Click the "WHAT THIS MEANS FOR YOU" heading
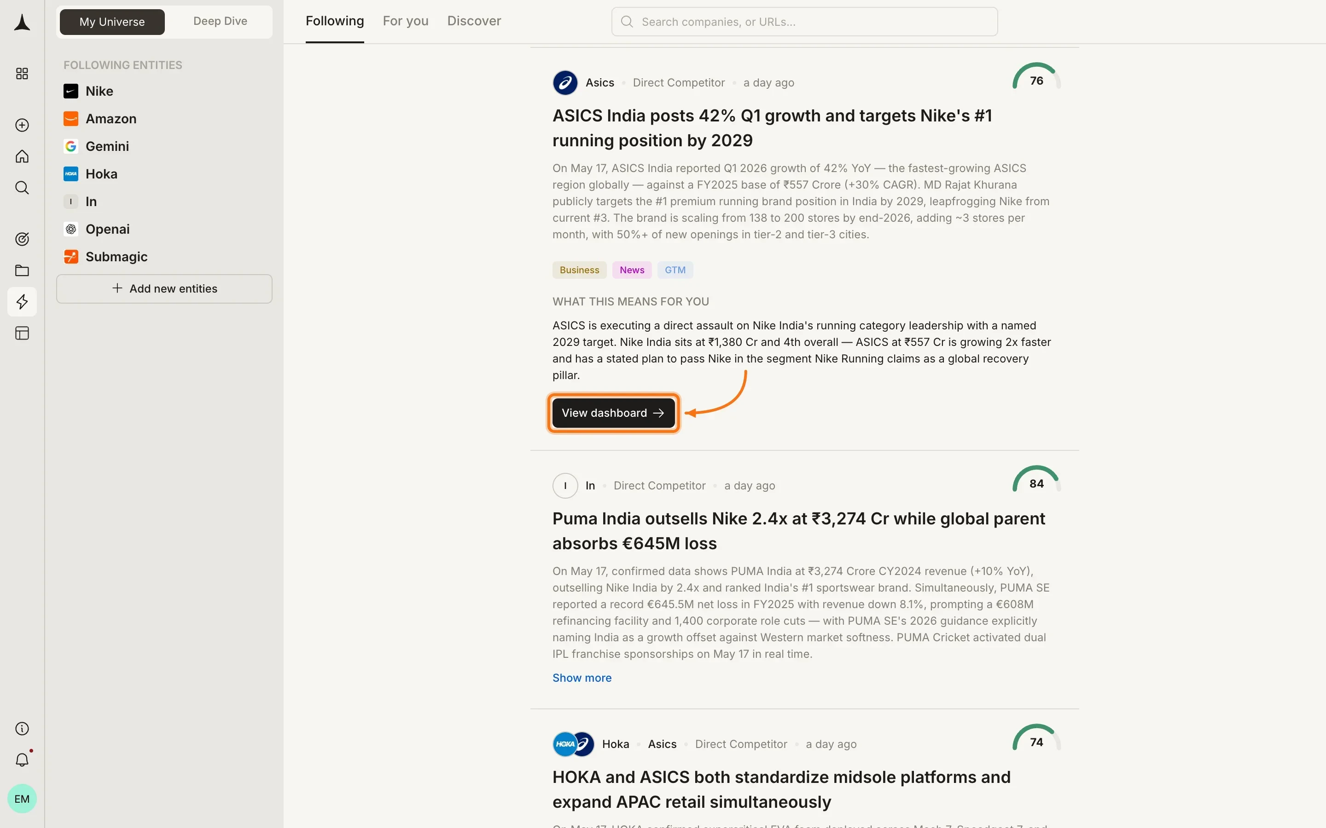 coord(631,302)
